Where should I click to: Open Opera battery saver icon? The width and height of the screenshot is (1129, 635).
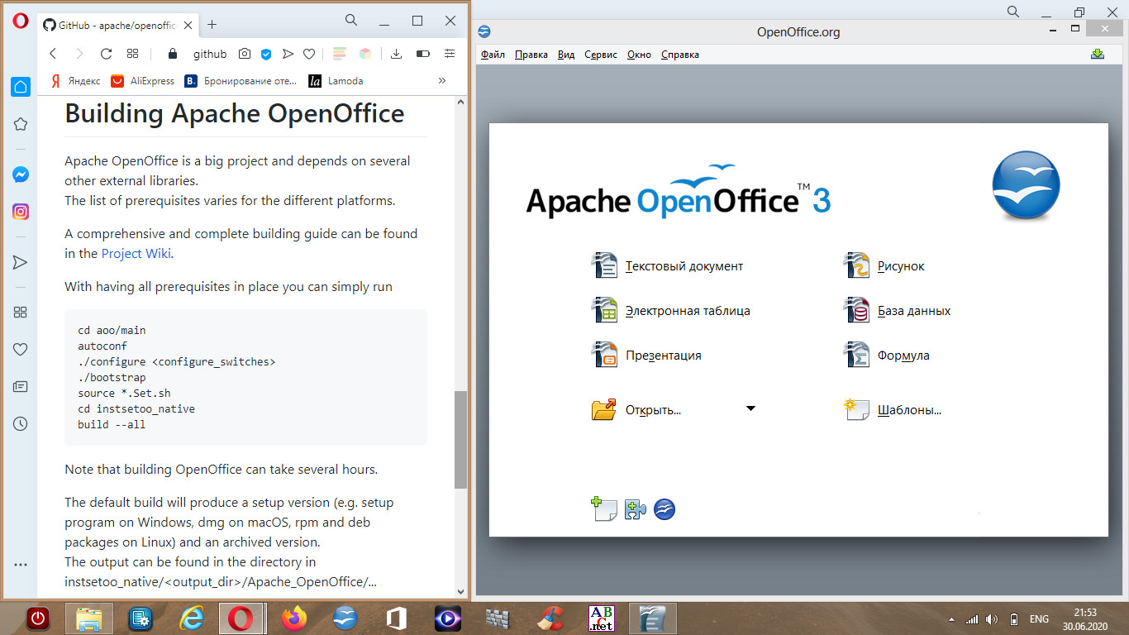pos(423,54)
